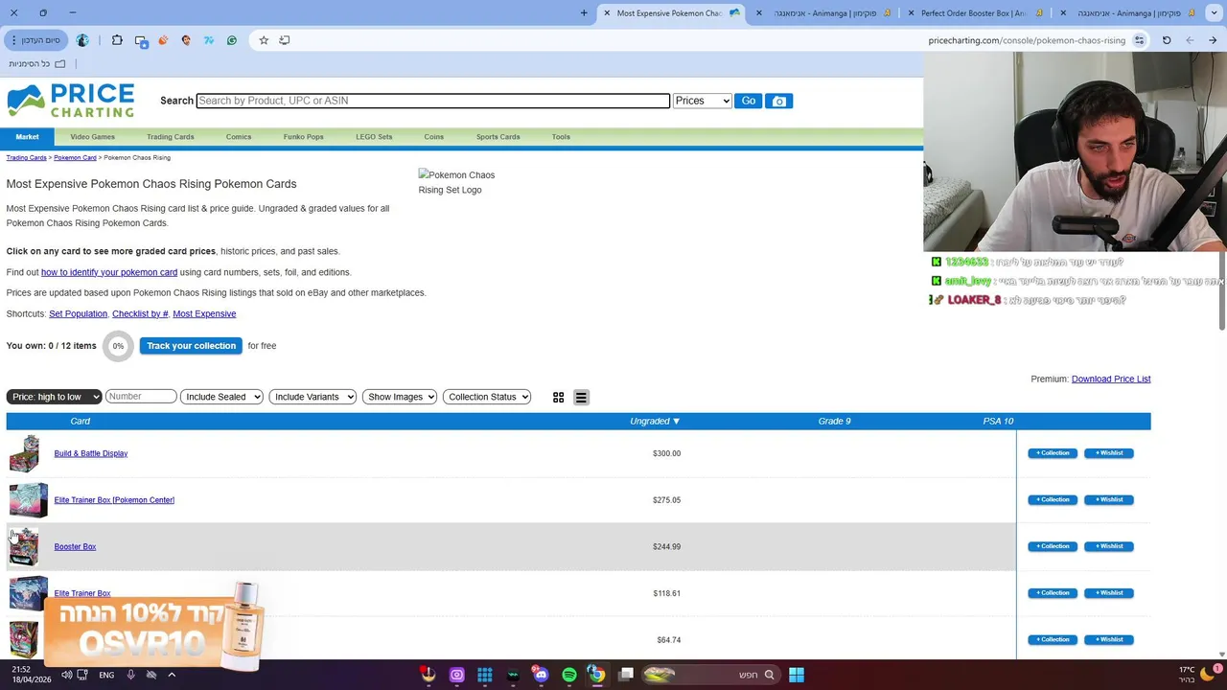
Task: Reload the page
Action: click(1167, 40)
